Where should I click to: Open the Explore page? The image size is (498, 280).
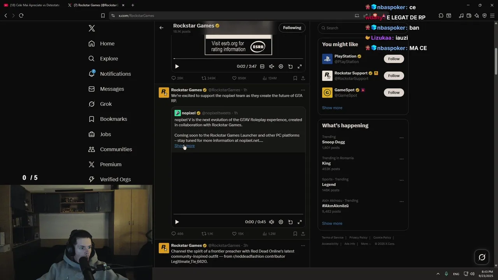103,59
